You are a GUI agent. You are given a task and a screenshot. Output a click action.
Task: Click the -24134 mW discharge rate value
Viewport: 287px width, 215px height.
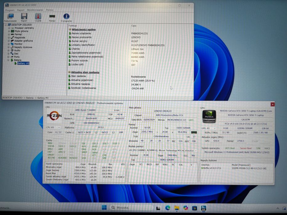pos(138,88)
